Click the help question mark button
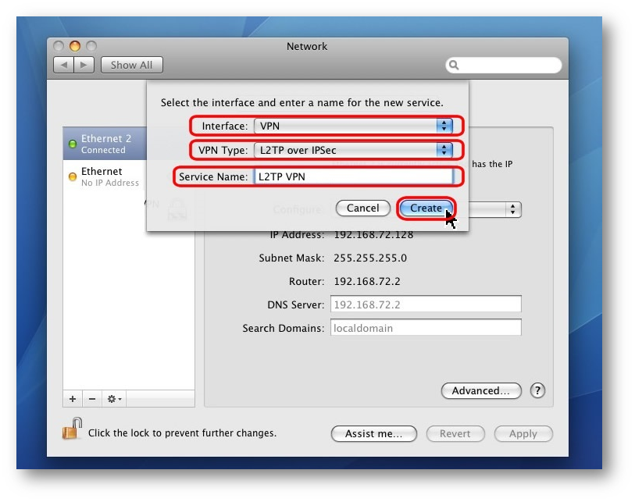This screenshot has height=502, width=635. click(537, 390)
